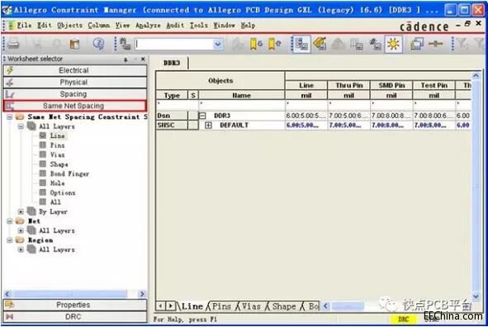Collapse the Net folder node
This screenshot has width=488, height=327.
pyautogui.click(x=10, y=221)
